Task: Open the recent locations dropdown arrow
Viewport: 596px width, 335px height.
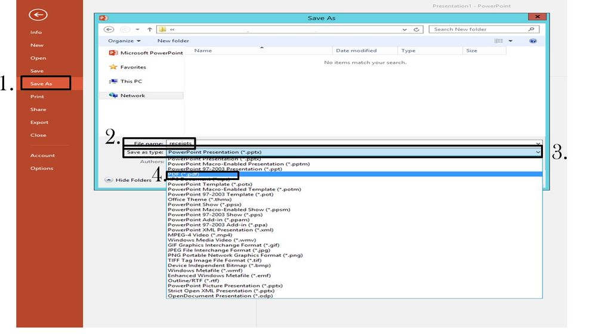Action: coord(137,29)
